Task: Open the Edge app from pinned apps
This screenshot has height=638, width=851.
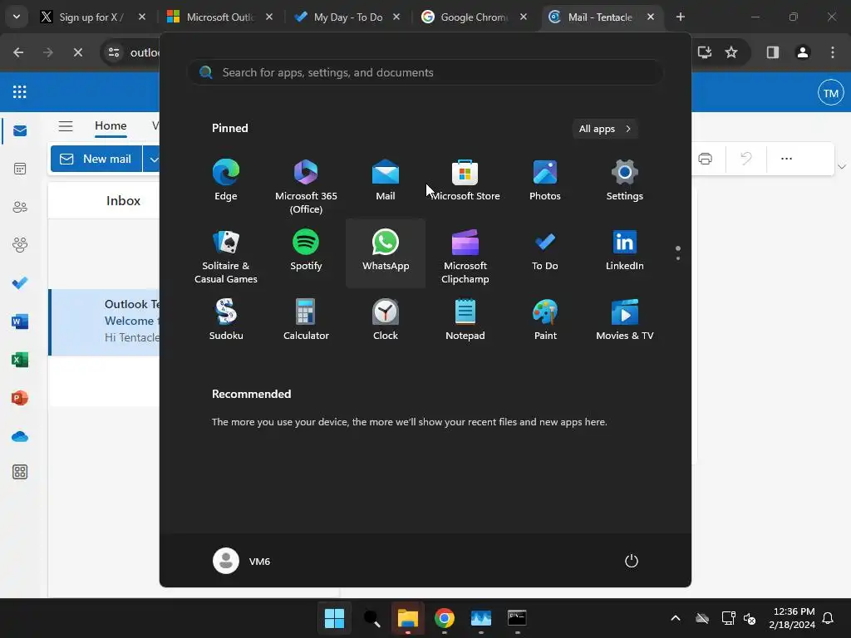Action: pyautogui.click(x=226, y=181)
